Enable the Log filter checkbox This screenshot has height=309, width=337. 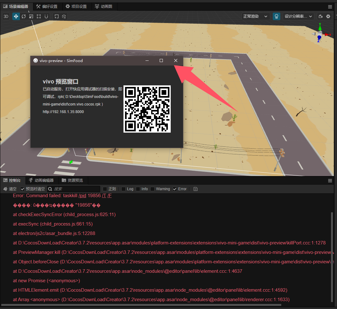click(123, 189)
